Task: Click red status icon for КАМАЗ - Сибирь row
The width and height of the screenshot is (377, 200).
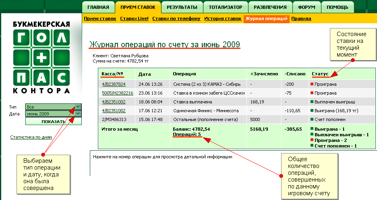Action: coord(312,84)
